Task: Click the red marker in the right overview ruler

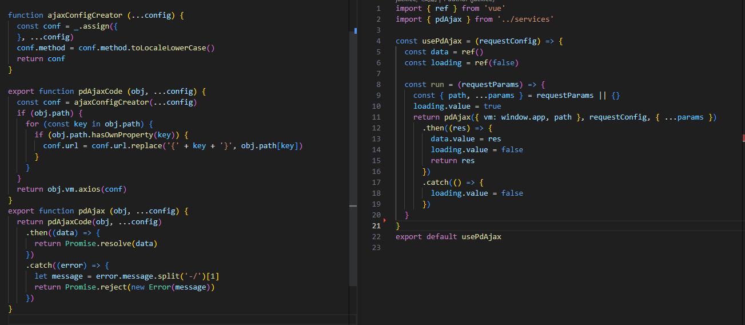Action: [743, 138]
